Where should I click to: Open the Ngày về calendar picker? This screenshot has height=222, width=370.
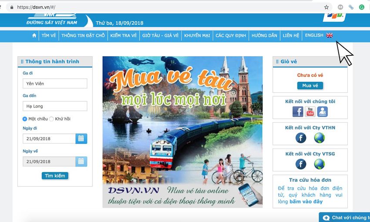point(81,161)
